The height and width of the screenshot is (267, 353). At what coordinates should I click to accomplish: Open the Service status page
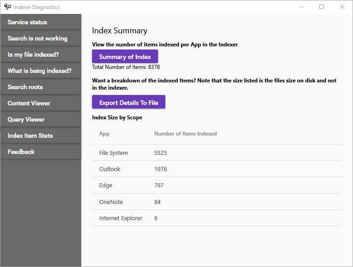(x=40, y=22)
